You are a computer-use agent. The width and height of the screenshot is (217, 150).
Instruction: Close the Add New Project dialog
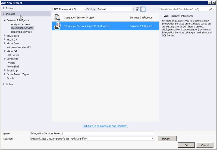click(214, 3)
